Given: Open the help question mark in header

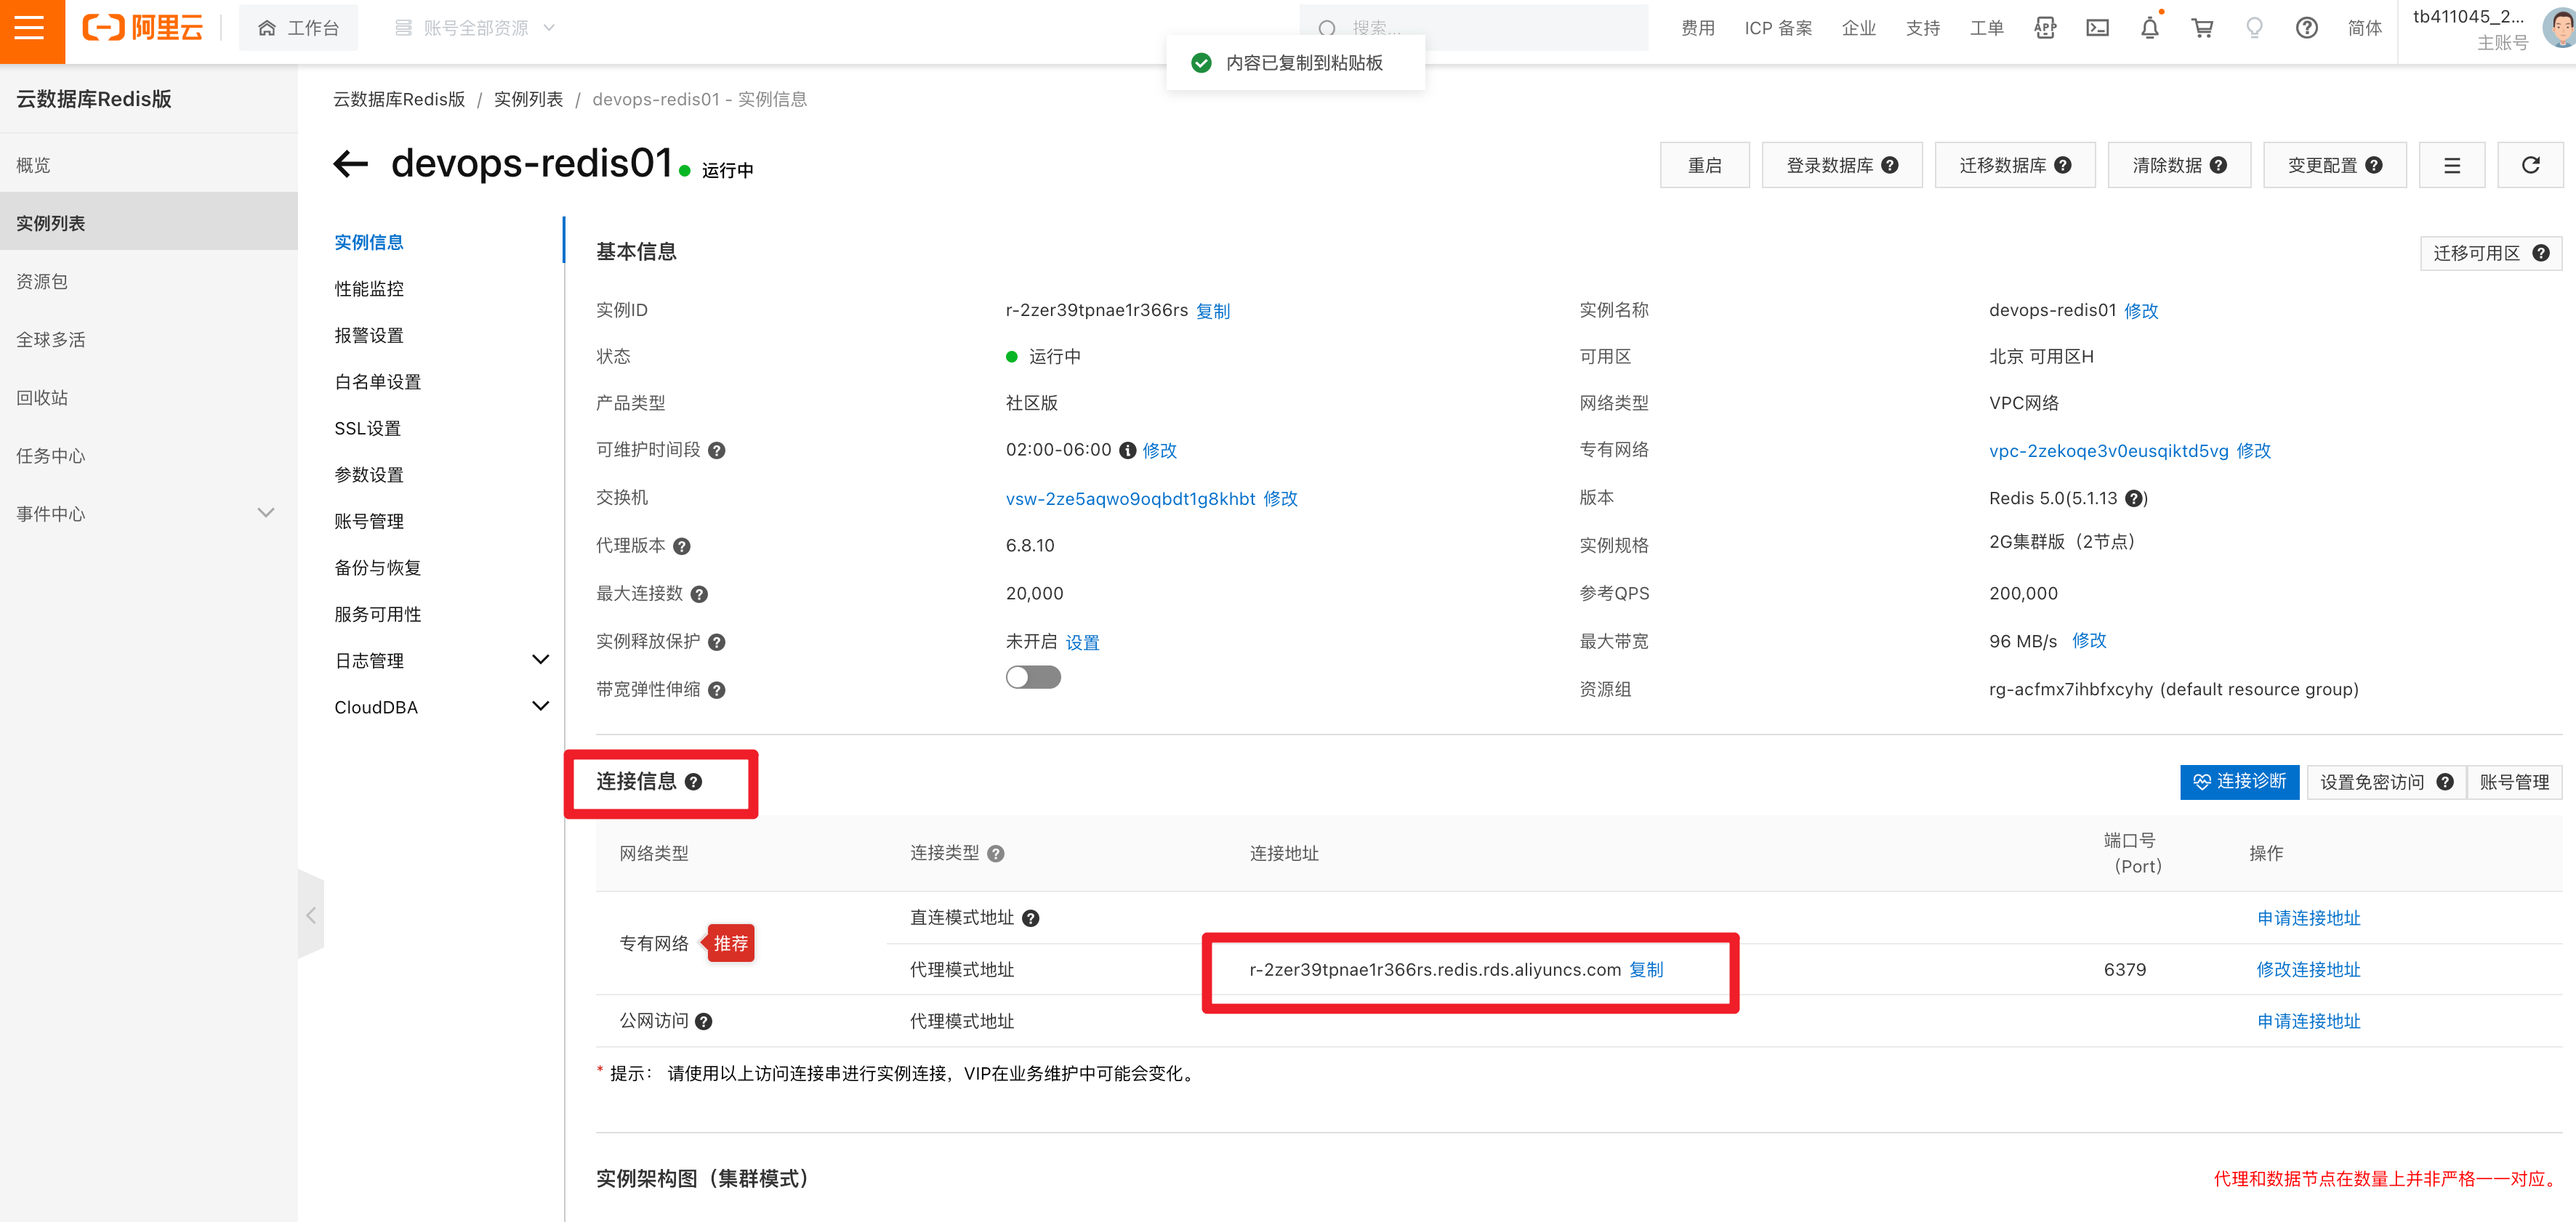Looking at the screenshot, I should pyautogui.click(x=2306, y=28).
